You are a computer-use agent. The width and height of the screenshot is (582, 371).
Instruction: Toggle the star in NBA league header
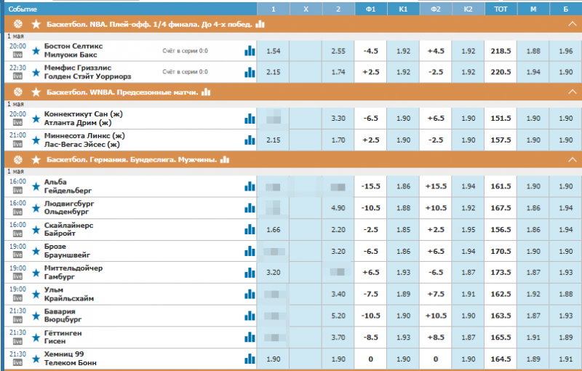[x=36, y=24]
